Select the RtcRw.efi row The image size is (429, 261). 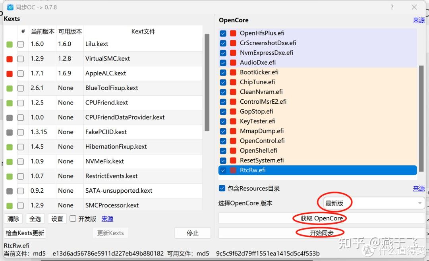coord(318,170)
